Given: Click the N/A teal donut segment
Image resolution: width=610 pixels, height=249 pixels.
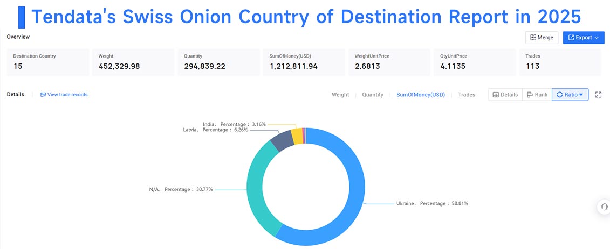Looking at the screenshot, I should [253, 190].
